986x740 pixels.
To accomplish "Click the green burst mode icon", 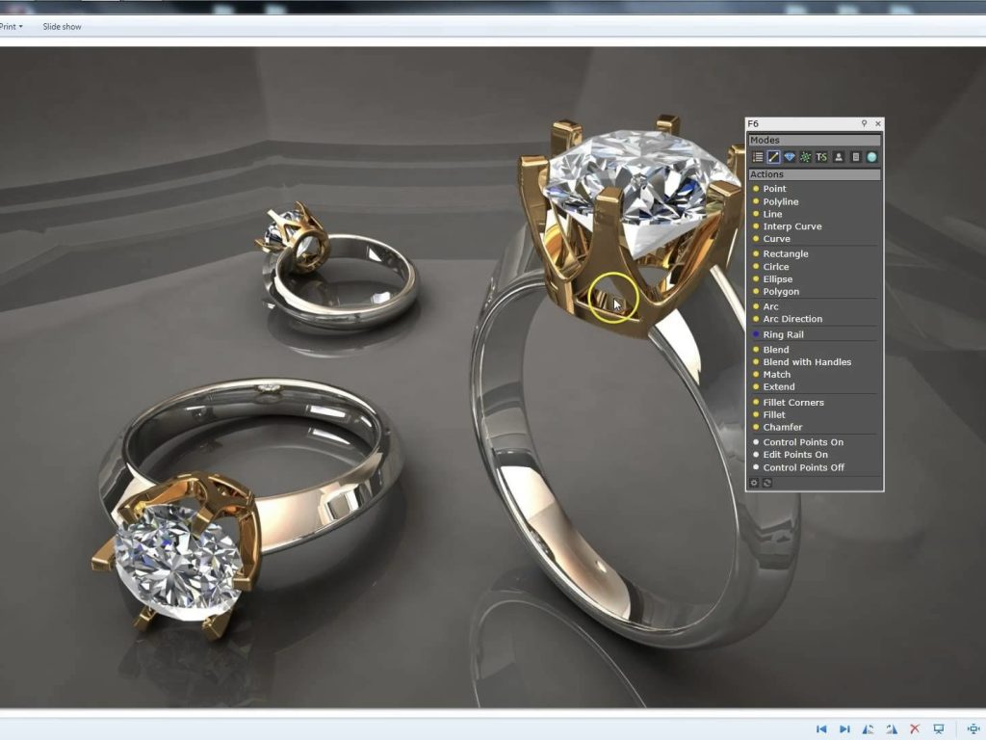I will coord(805,157).
